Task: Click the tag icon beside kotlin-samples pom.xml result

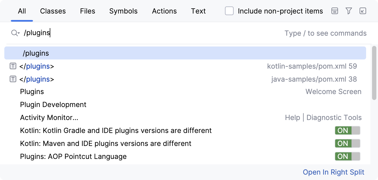Action: point(13,66)
